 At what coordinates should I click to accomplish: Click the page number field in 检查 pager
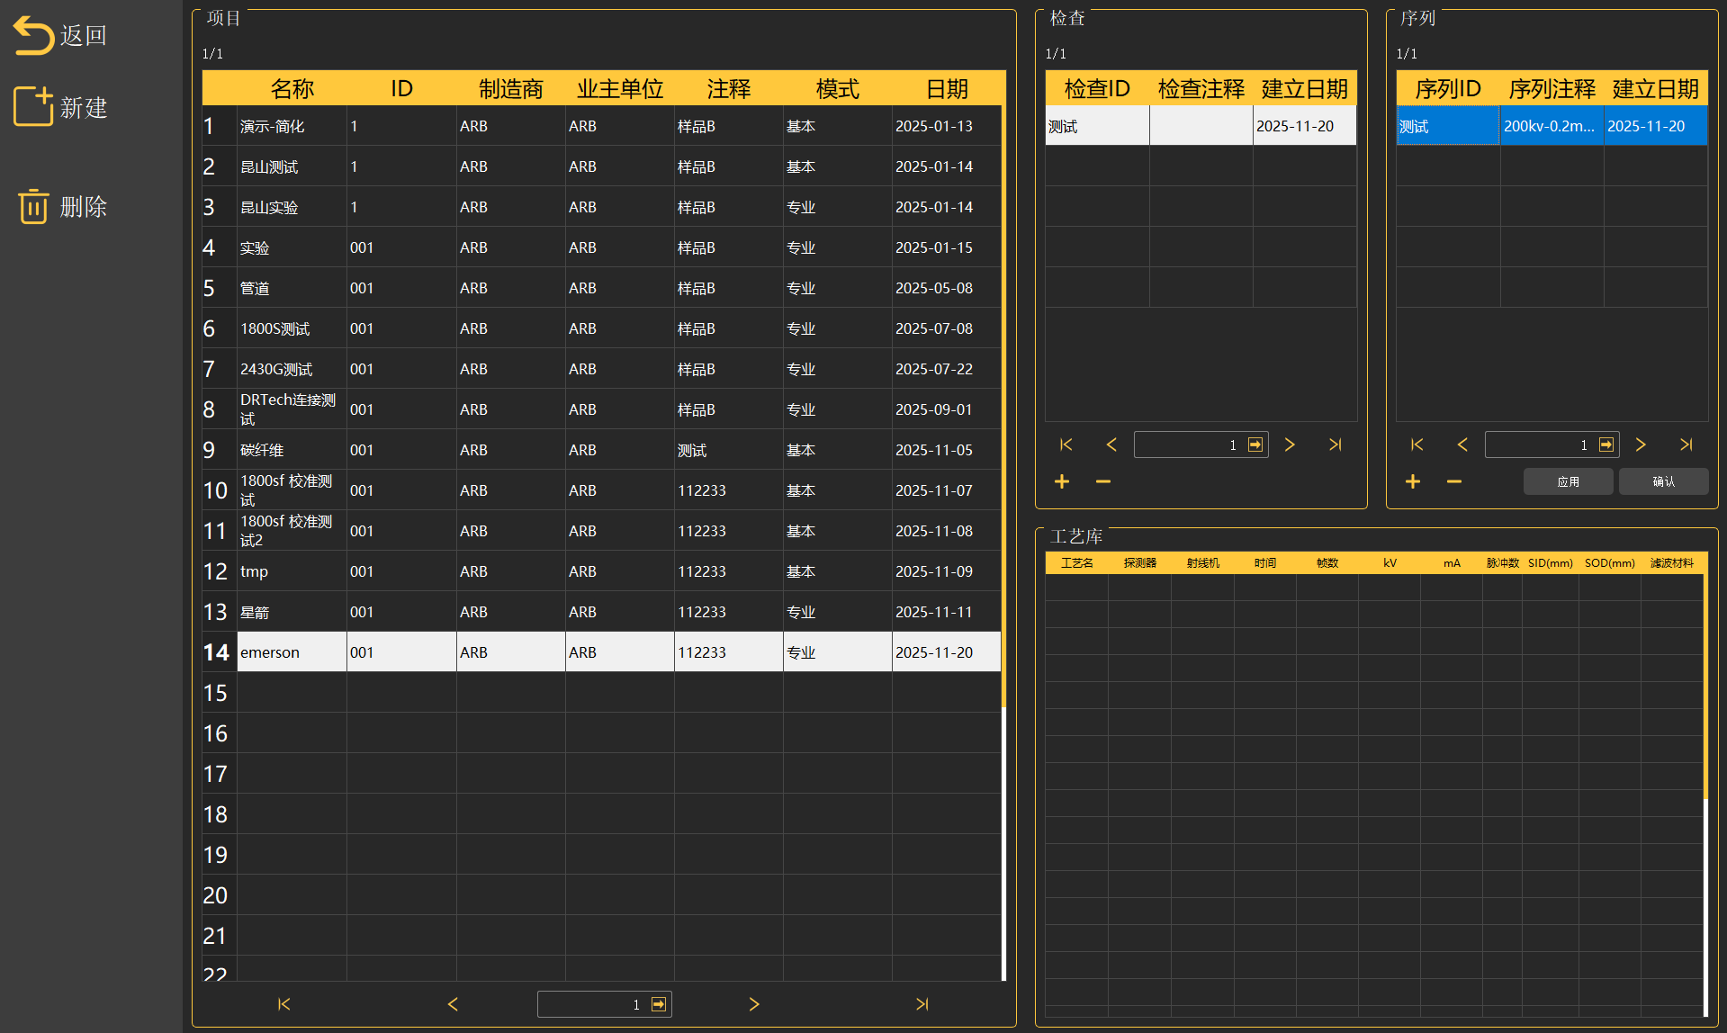[x=1188, y=445]
